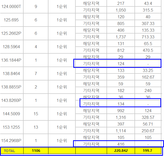
Task: Select the 805 applicants cell
Action: click(121, 23)
